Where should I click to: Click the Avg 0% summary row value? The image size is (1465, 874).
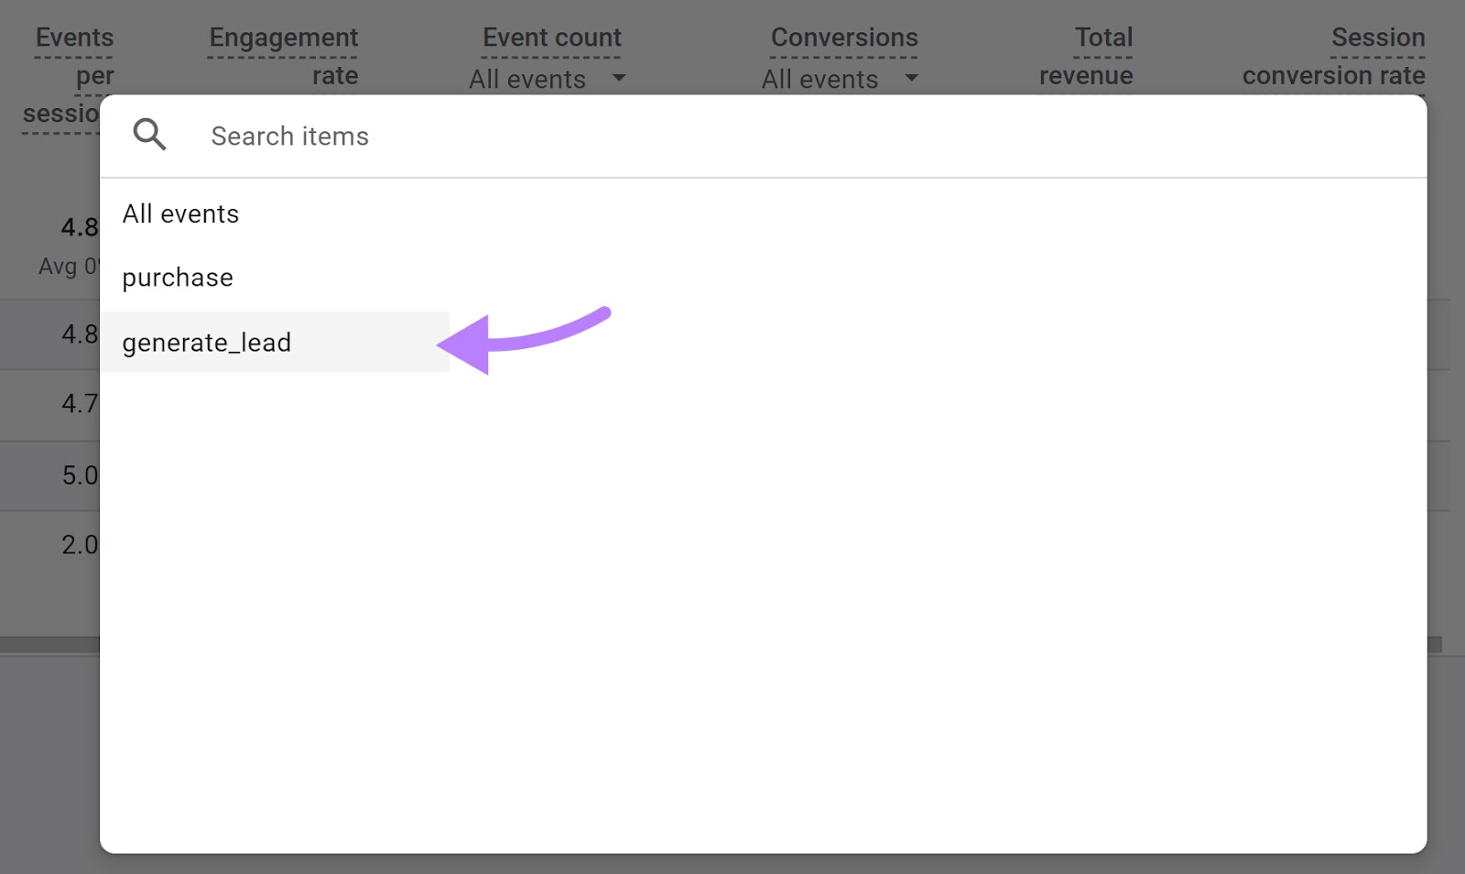click(64, 267)
